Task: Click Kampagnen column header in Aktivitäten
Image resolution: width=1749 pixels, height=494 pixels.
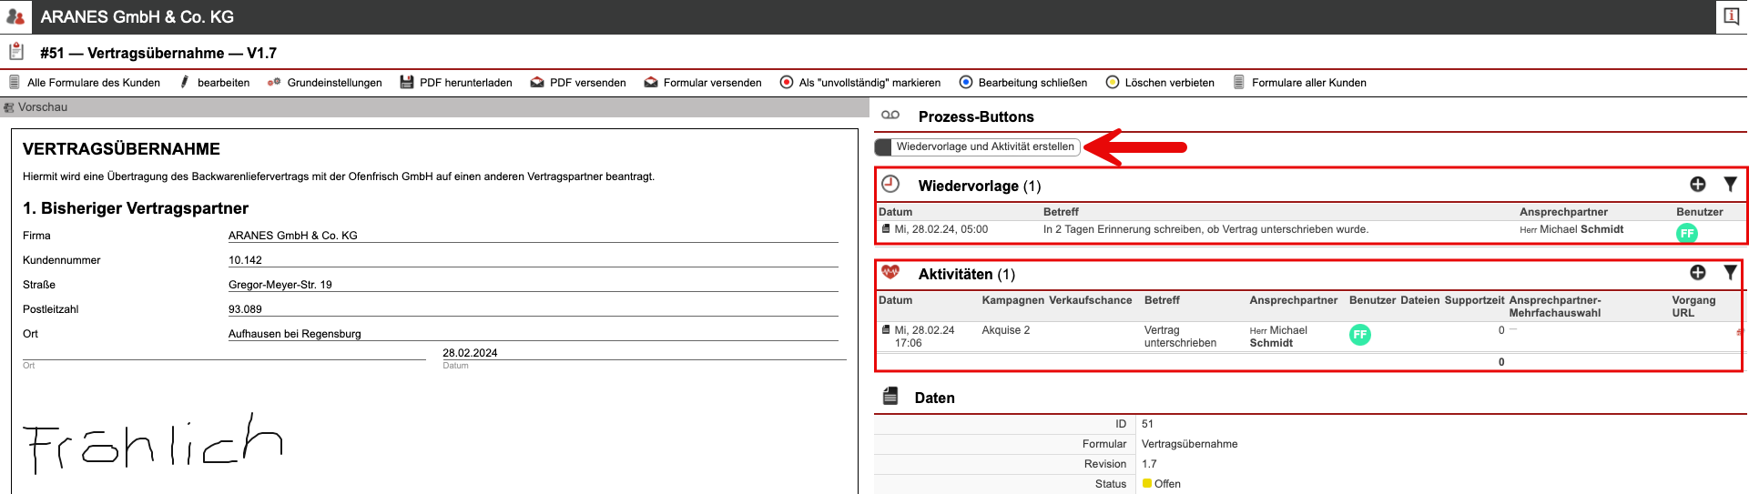Action: click(1012, 300)
